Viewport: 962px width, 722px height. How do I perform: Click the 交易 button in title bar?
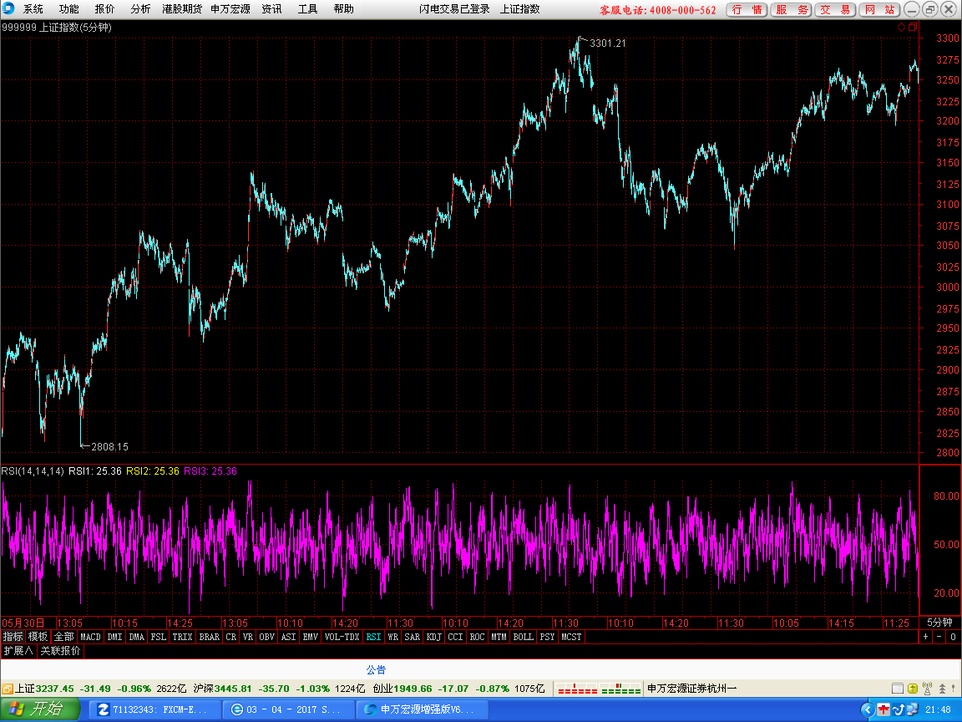pos(835,9)
